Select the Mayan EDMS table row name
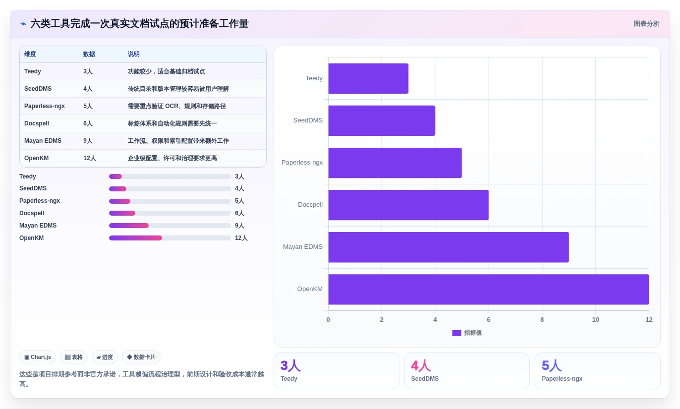 pos(43,141)
